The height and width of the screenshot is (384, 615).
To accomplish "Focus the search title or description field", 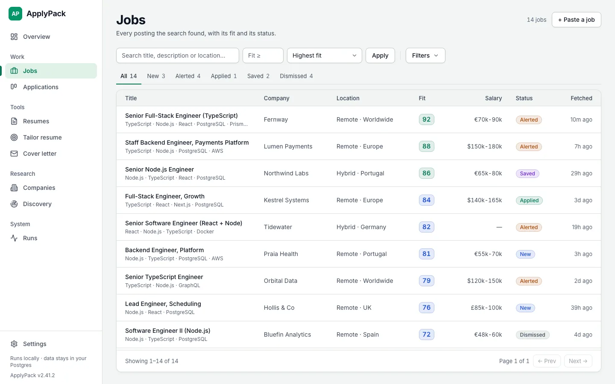I will point(178,55).
